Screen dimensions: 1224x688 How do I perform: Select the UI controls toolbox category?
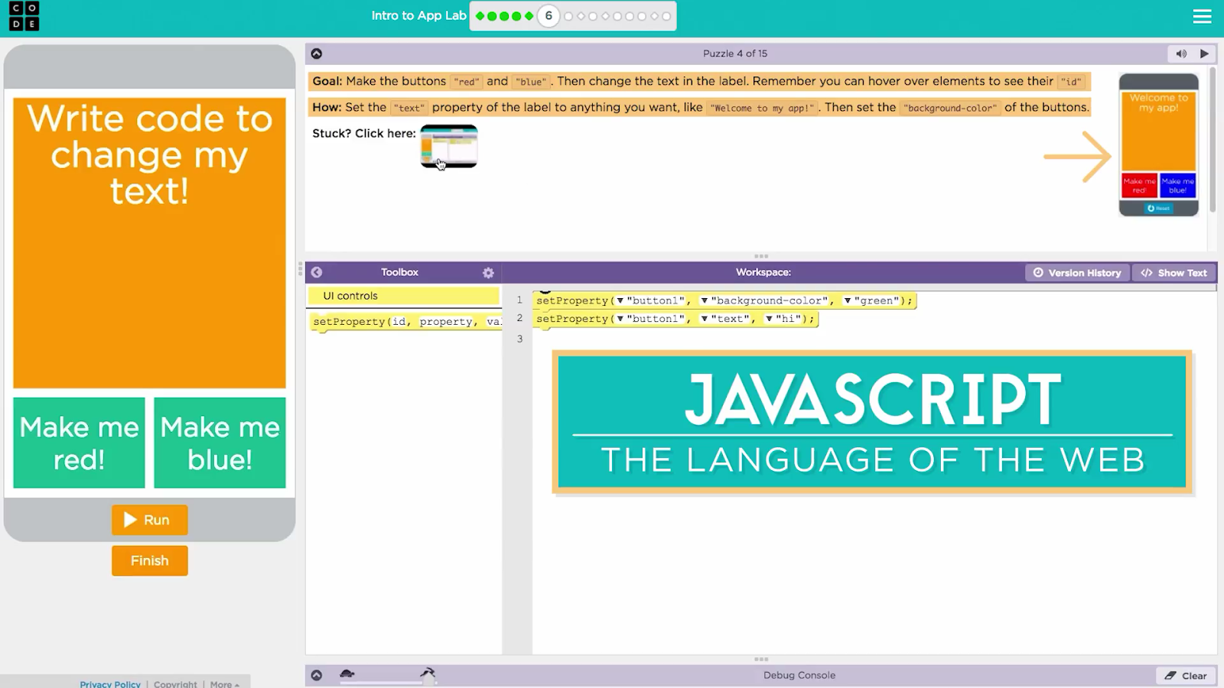coord(403,296)
